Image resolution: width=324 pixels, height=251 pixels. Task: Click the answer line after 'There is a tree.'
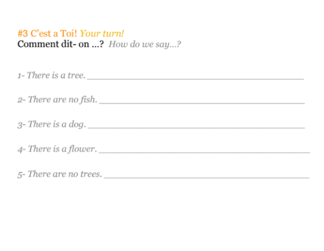point(195,79)
